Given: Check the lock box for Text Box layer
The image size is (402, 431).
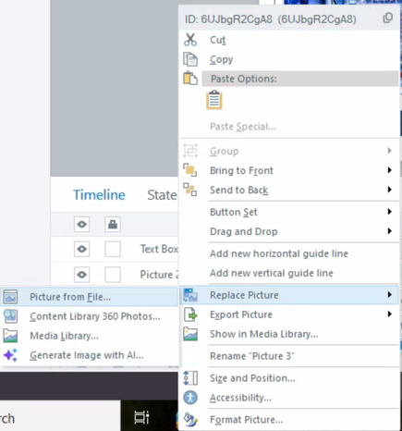Looking at the screenshot, I should click(x=113, y=249).
